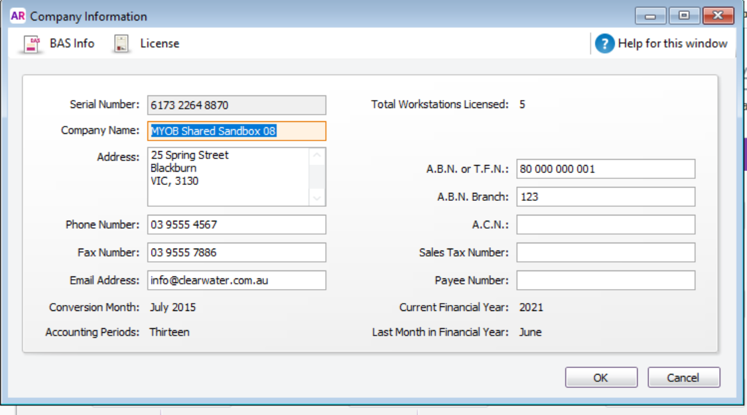
Task: Click the Sales Tax Number field
Action: [606, 252]
